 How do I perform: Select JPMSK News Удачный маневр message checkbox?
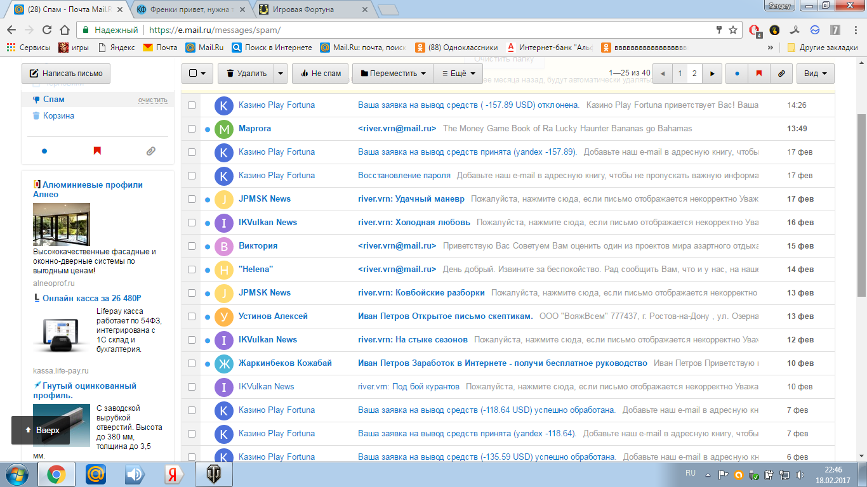pyautogui.click(x=192, y=199)
